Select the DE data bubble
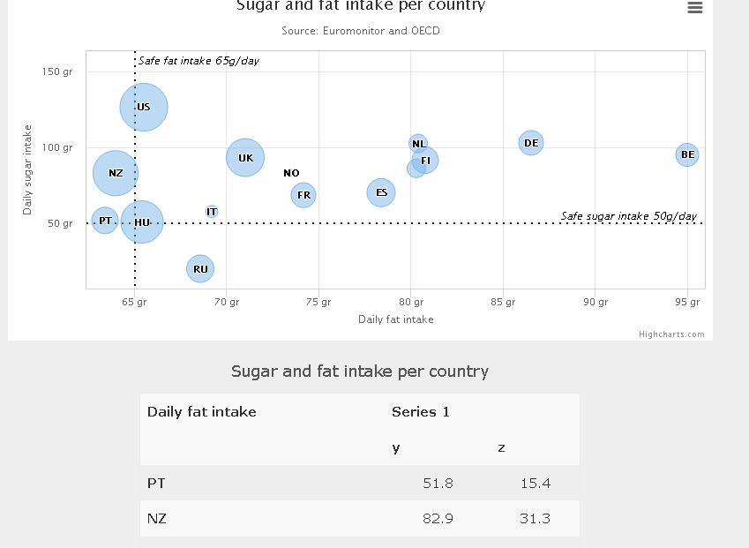Viewport: 749px width, 548px height. tap(530, 142)
